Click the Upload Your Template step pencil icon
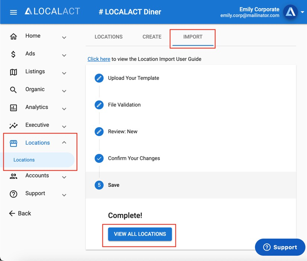307x261 pixels. tap(99, 78)
